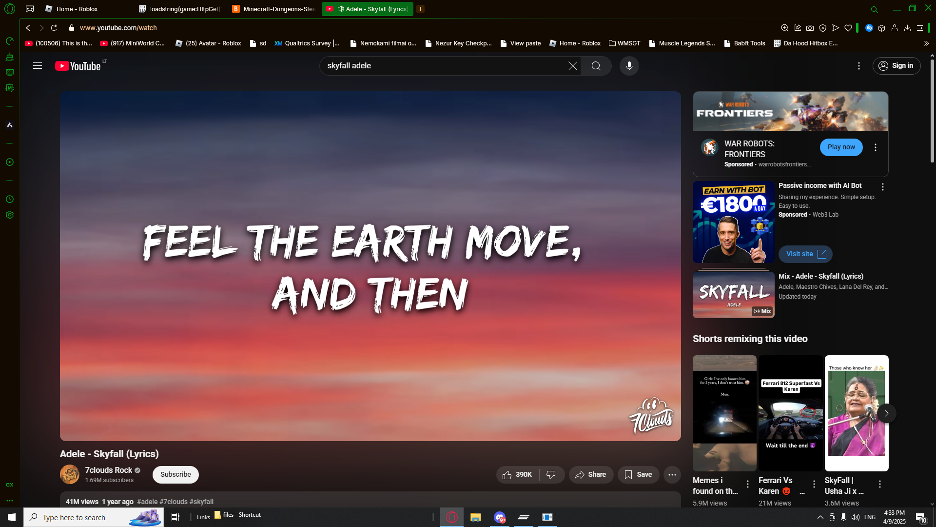Open GX Corner gamepad icon

pyautogui.click(x=30, y=9)
